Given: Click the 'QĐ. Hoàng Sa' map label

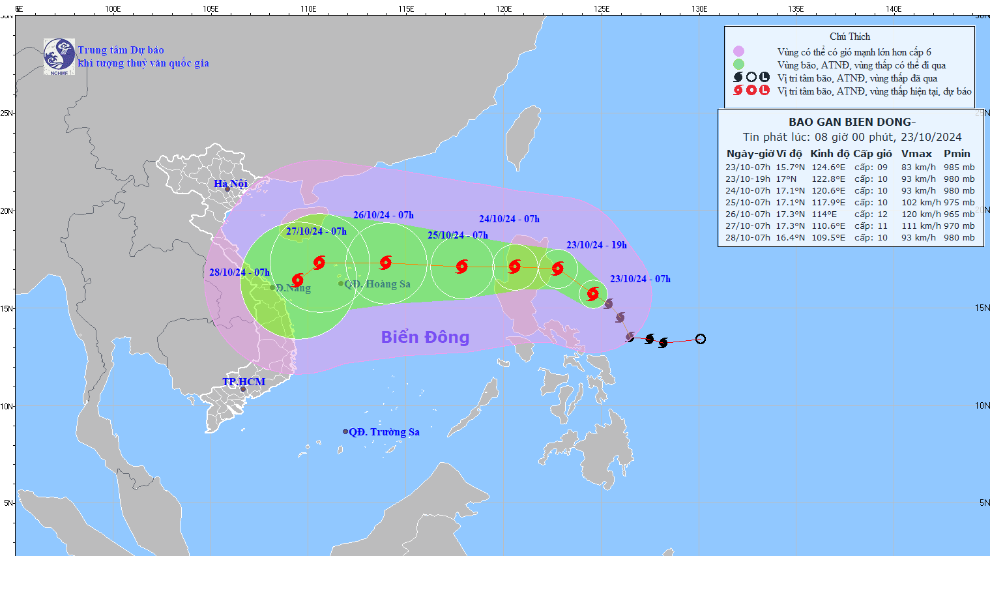Looking at the screenshot, I should coord(377,284).
